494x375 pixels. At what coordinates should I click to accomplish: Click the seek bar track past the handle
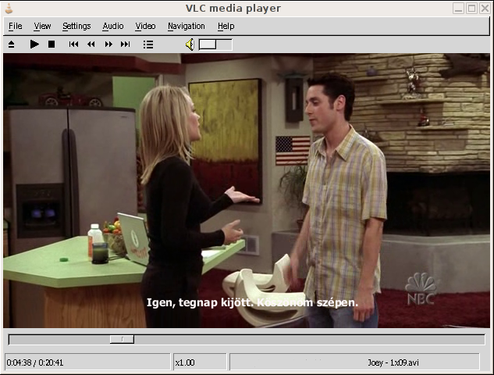click(309, 339)
